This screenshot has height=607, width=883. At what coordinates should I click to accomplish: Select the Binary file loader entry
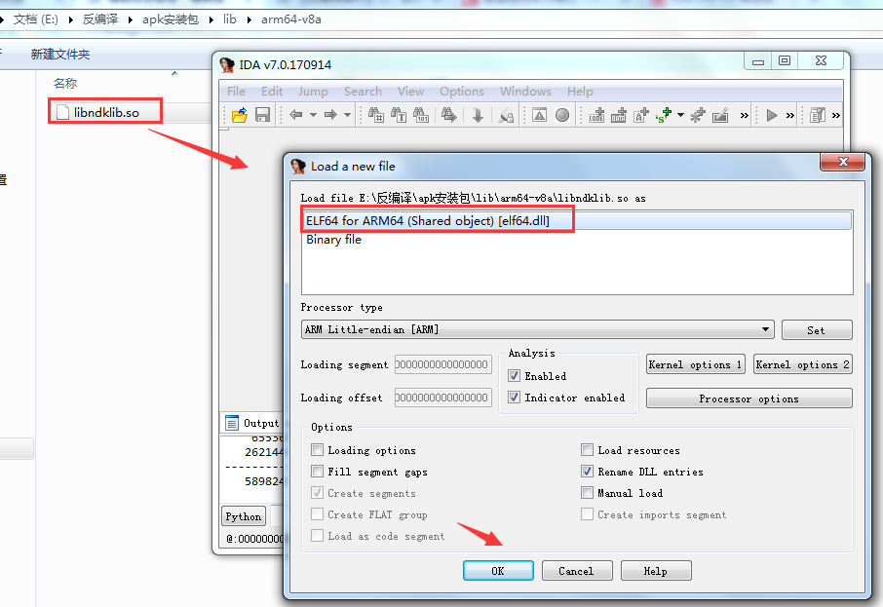(x=577, y=240)
